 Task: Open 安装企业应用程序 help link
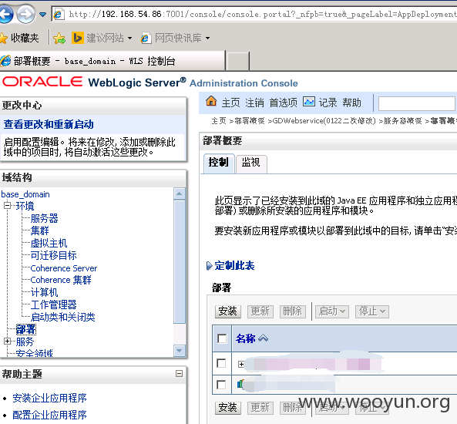pyautogui.click(x=49, y=398)
